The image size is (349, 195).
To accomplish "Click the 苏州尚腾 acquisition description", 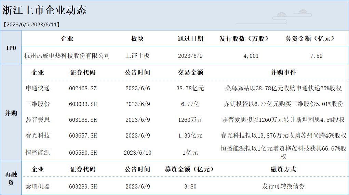I will [283, 135].
